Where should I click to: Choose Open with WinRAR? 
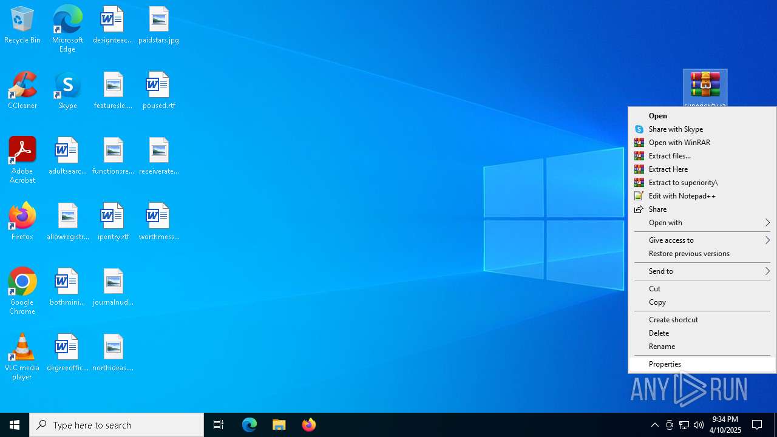point(702,143)
